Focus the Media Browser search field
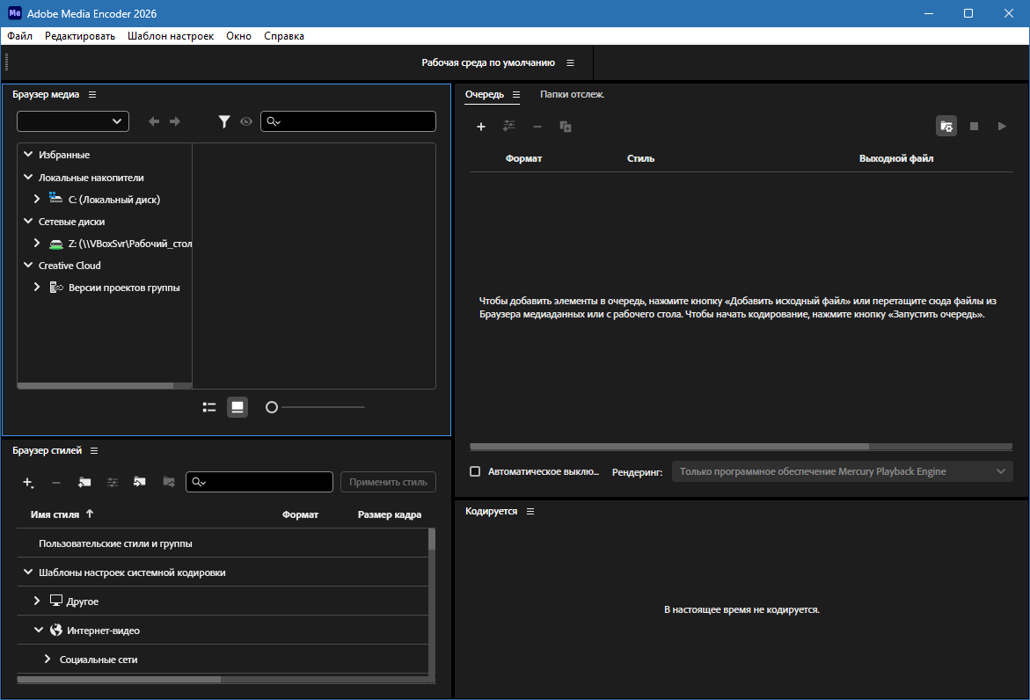This screenshot has width=1030, height=700. click(348, 121)
